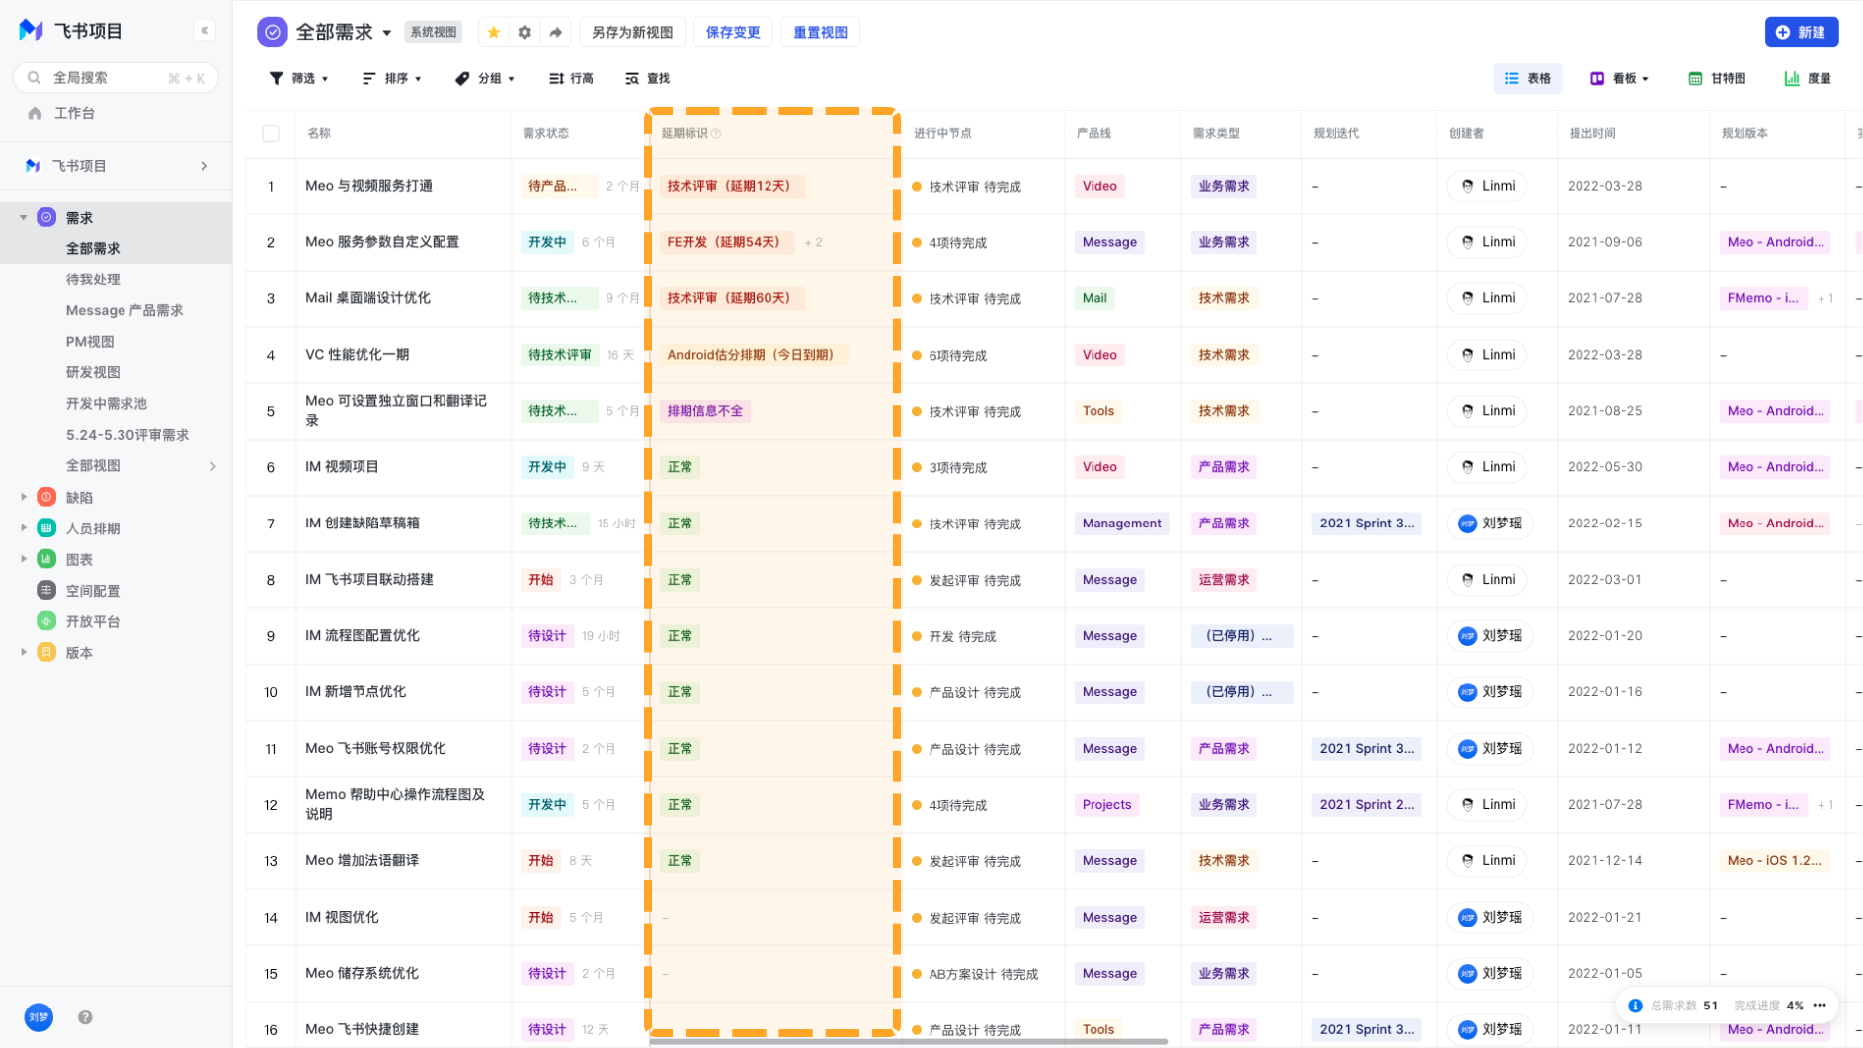The height and width of the screenshot is (1048, 1863).
Task: Open the 排序 sort dropdown
Action: pos(391,78)
